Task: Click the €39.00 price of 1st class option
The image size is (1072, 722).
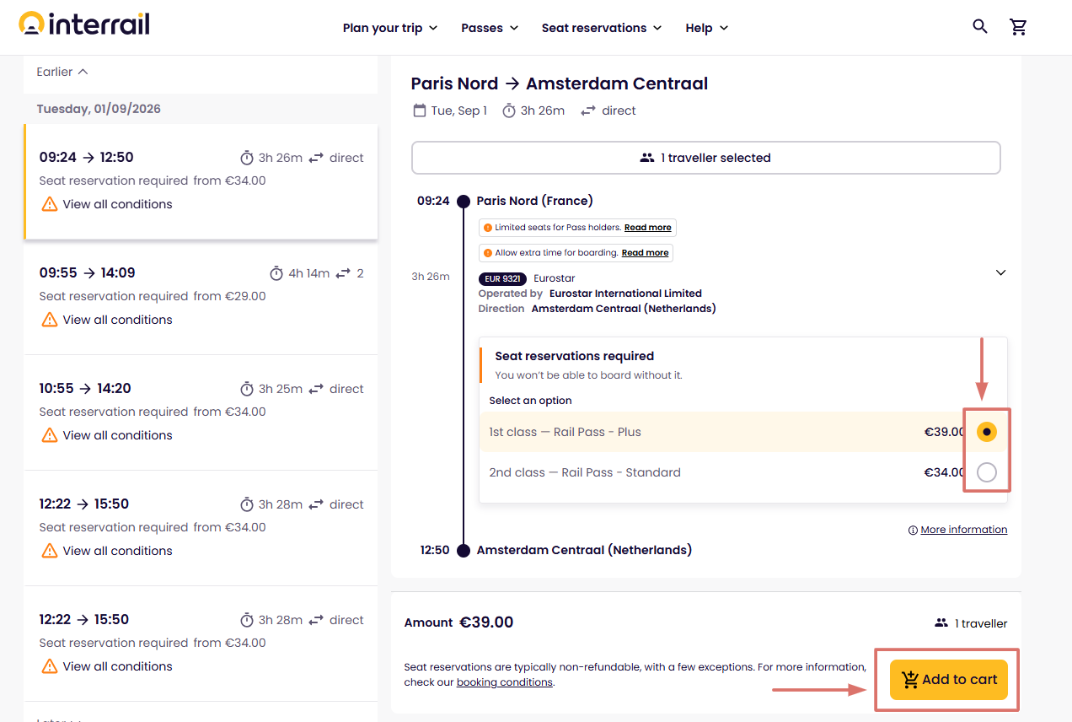Action: [x=944, y=432]
